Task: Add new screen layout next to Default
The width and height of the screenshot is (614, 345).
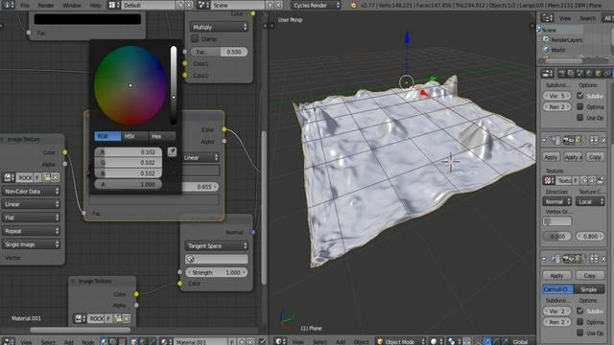Action: pos(180,5)
